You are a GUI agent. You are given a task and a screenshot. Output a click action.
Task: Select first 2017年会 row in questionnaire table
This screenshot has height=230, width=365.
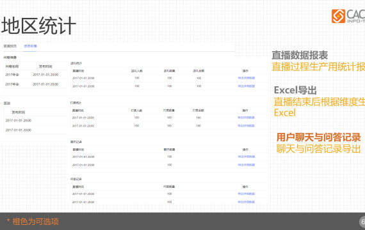tap(35, 75)
